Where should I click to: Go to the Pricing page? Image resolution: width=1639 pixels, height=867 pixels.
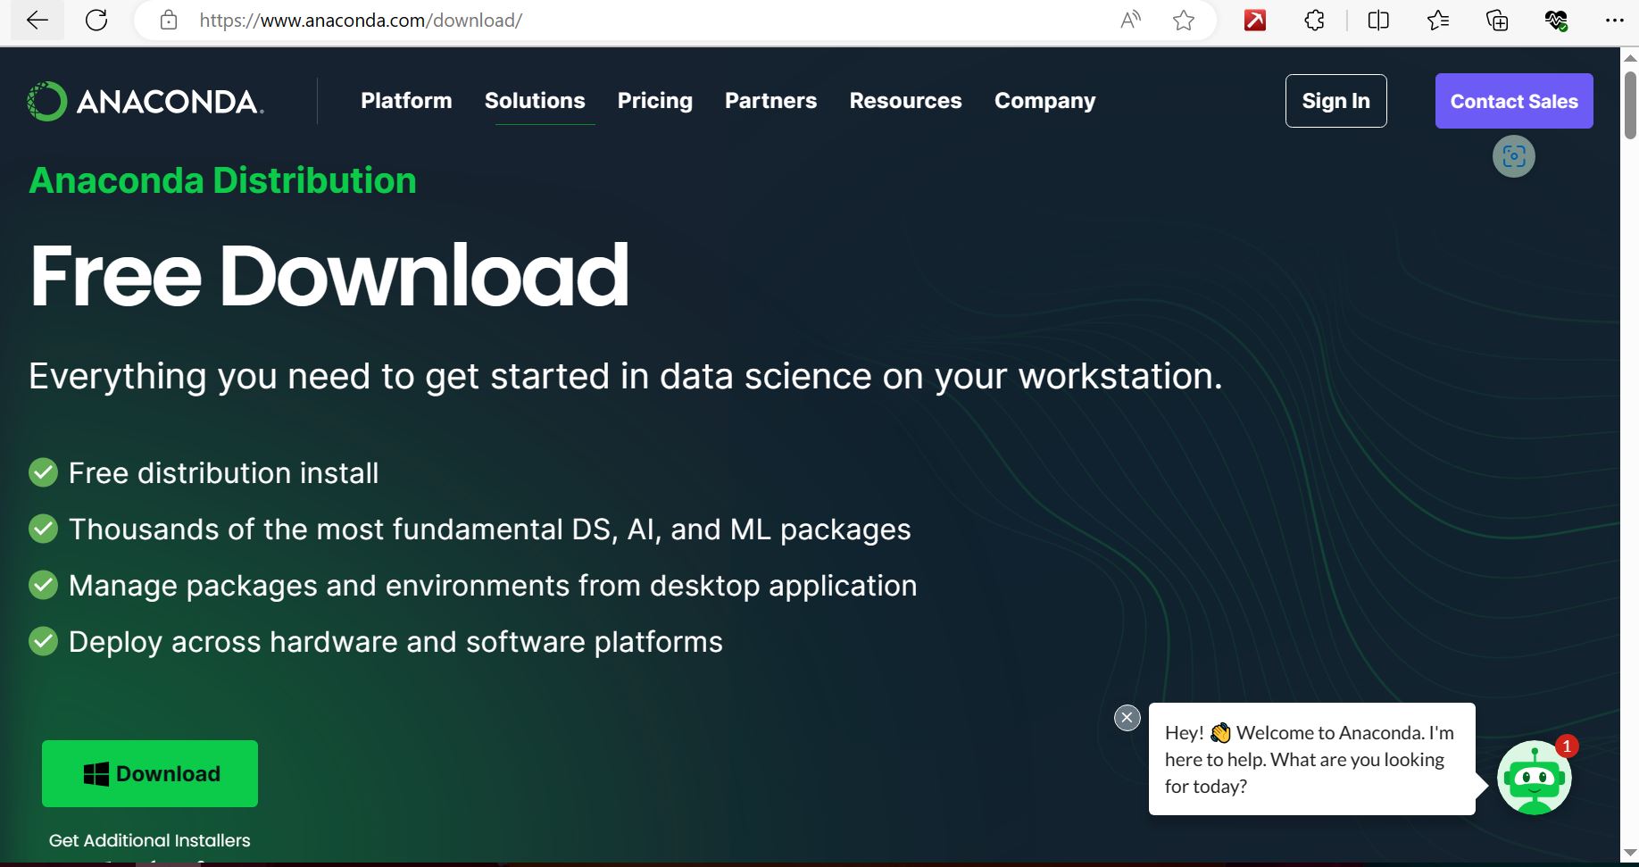654,101
